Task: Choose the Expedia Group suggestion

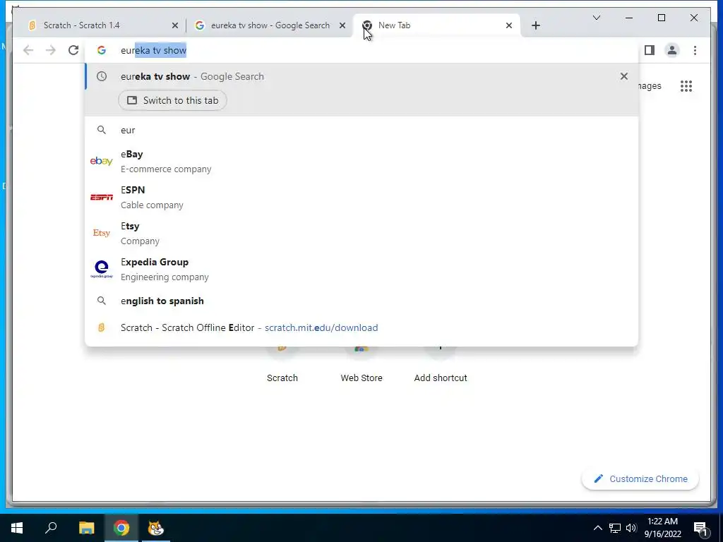Action: pos(362,269)
